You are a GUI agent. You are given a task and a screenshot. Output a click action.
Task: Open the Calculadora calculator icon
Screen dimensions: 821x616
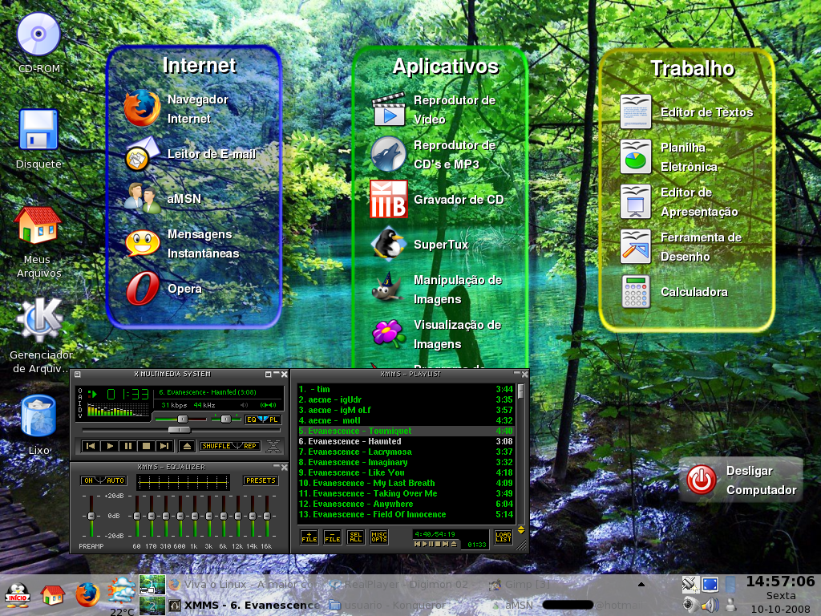click(x=636, y=291)
